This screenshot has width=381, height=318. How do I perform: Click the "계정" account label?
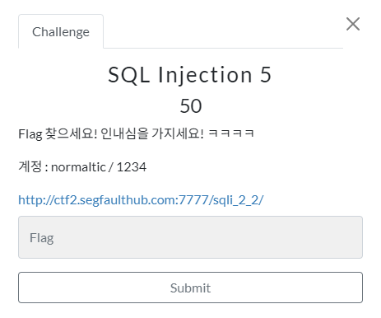(x=30, y=166)
